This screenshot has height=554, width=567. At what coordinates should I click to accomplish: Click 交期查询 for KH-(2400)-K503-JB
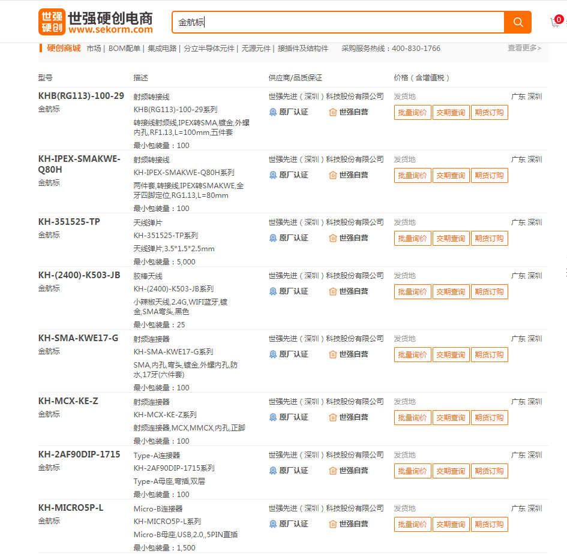coord(451,291)
